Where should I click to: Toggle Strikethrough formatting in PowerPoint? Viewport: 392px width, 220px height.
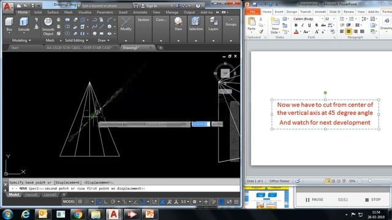pyautogui.click(x=323, y=25)
